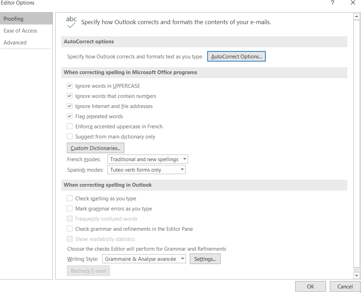Confirm changes with OK button
Image resolution: width=361 pixels, height=293 pixels.
point(310,287)
